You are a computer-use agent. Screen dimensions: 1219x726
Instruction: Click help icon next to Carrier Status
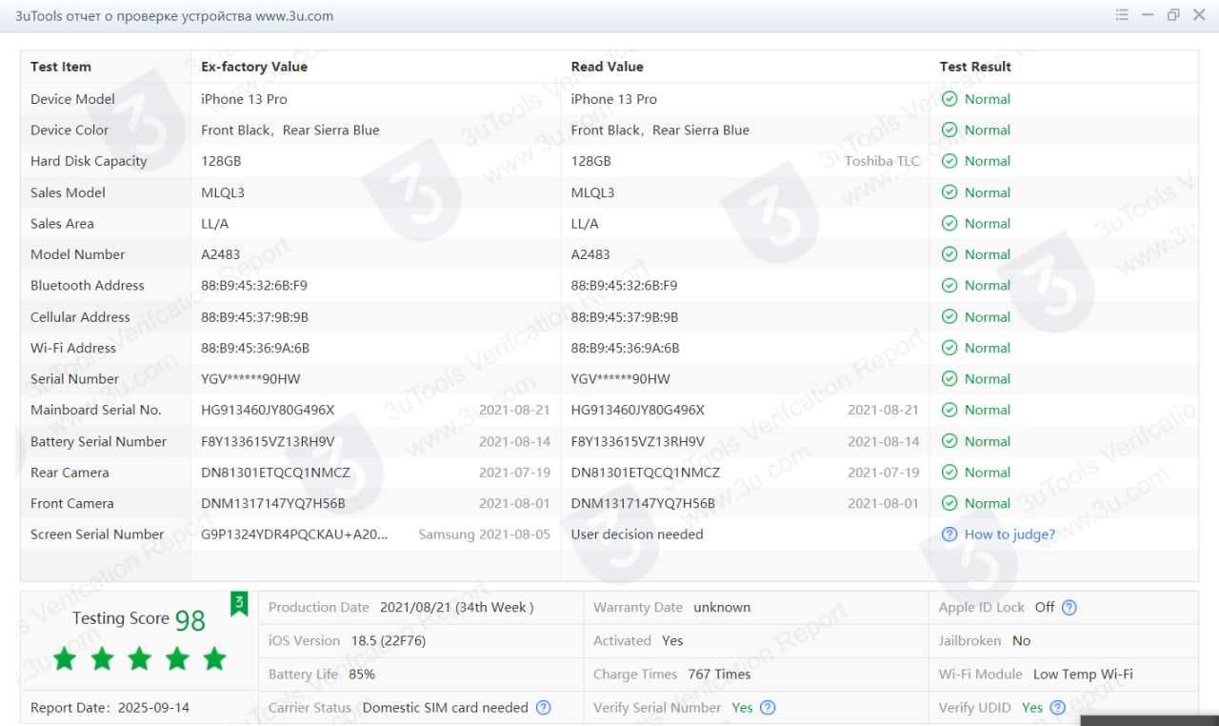tap(543, 708)
